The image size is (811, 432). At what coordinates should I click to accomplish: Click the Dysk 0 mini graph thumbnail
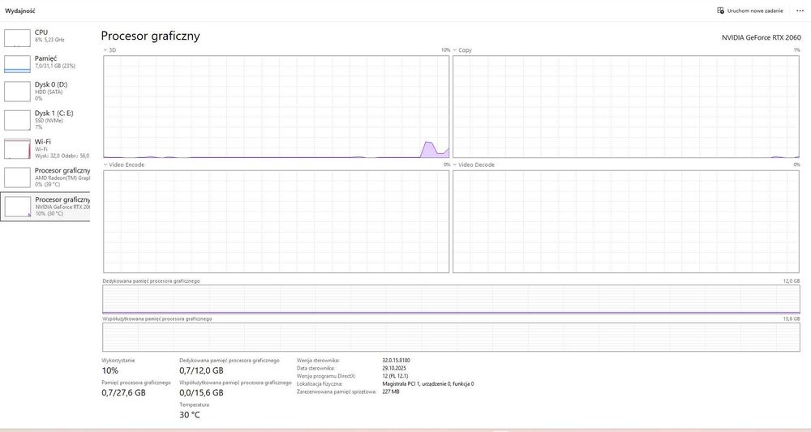point(17,92)
